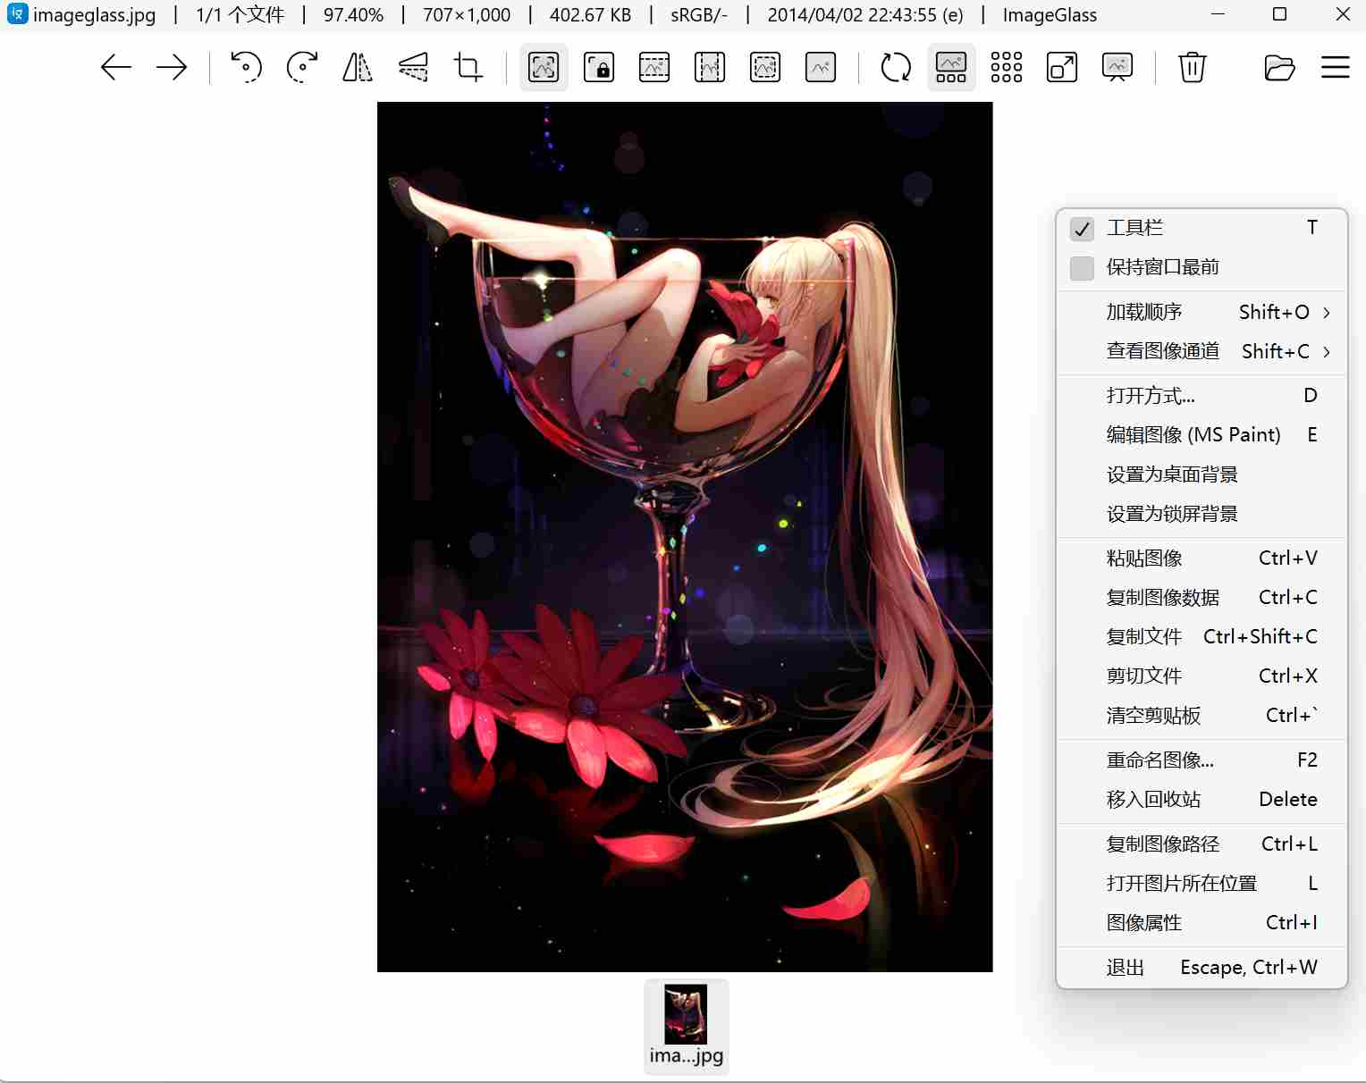
Task: Click the 402.67 KB file size
Action: click(590, 15)
